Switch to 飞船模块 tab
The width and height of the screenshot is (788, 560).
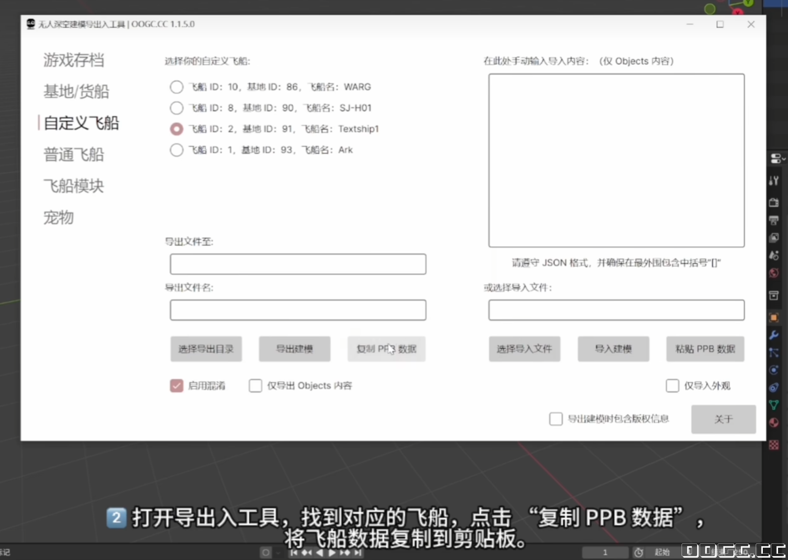(x=74, y=186)
